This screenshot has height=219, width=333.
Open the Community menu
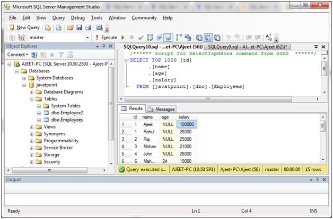pos(144,18)
